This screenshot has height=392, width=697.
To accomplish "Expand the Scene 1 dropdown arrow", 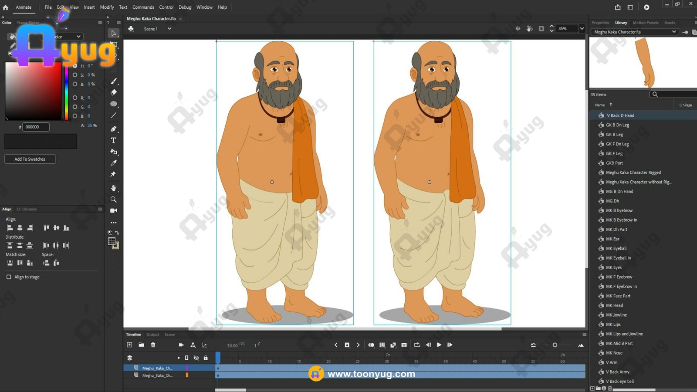I will tap(169, 29).
